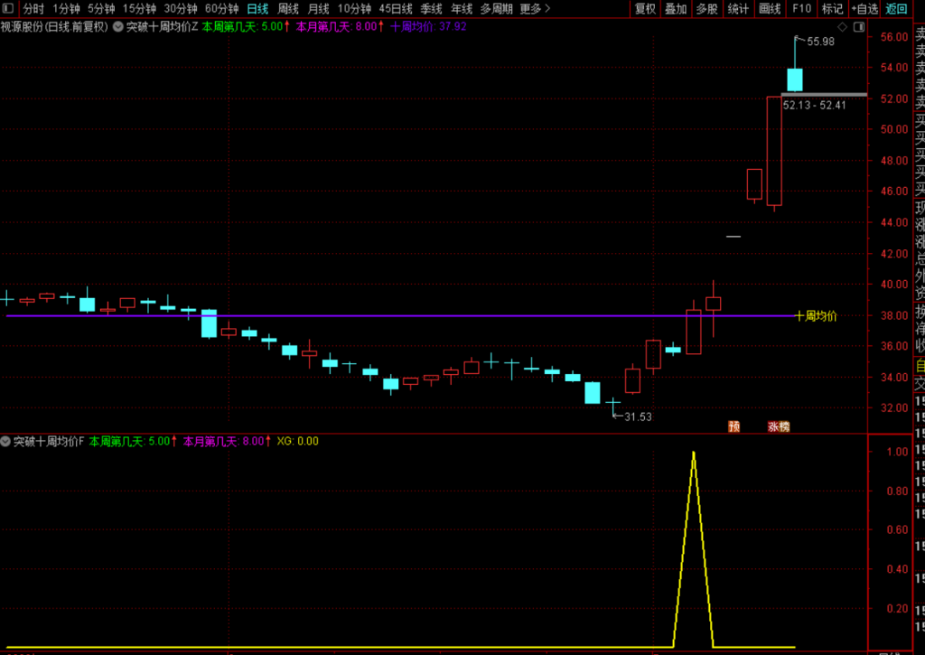Image resolution: width=925 pixels, height=655 pixels.
Task: Select the 60分钟 timeframe
Action: pos(222,9)
